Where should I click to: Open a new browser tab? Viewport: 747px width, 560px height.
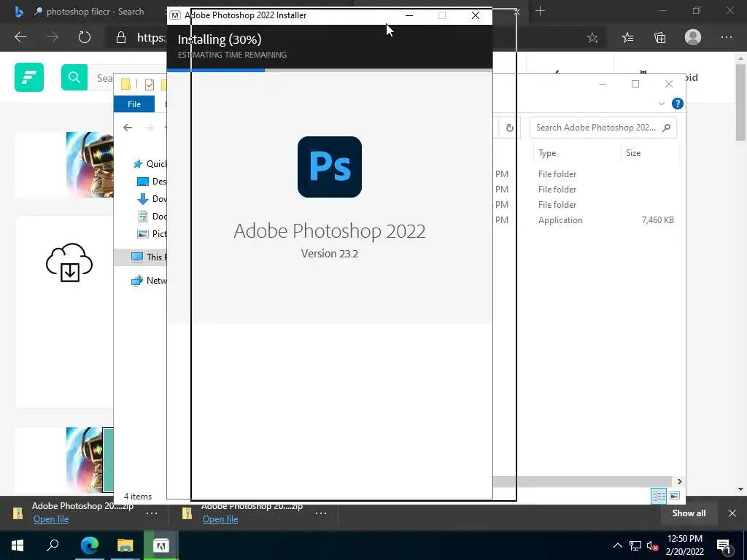[x=540, y=11]
